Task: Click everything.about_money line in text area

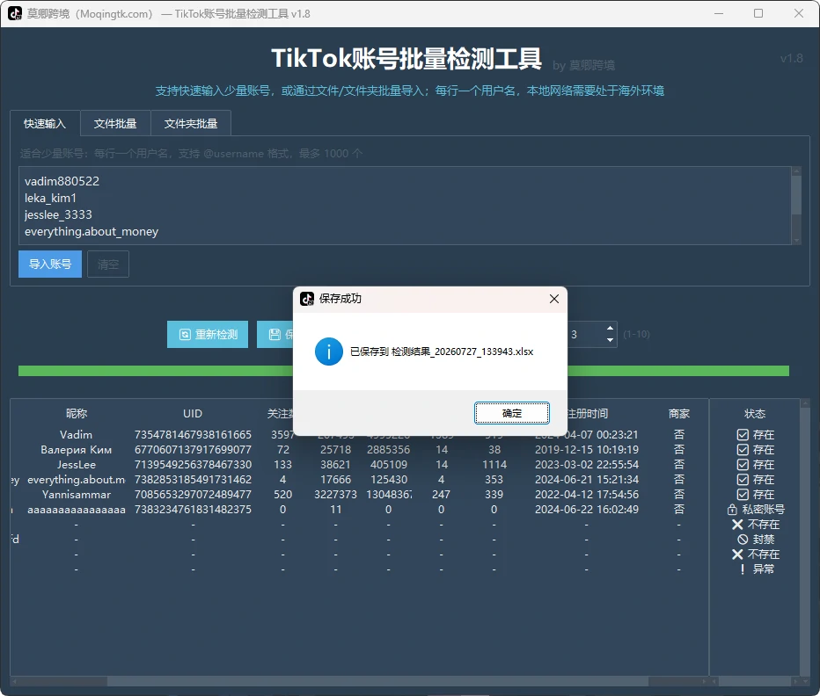Action: tap(92, 231)
